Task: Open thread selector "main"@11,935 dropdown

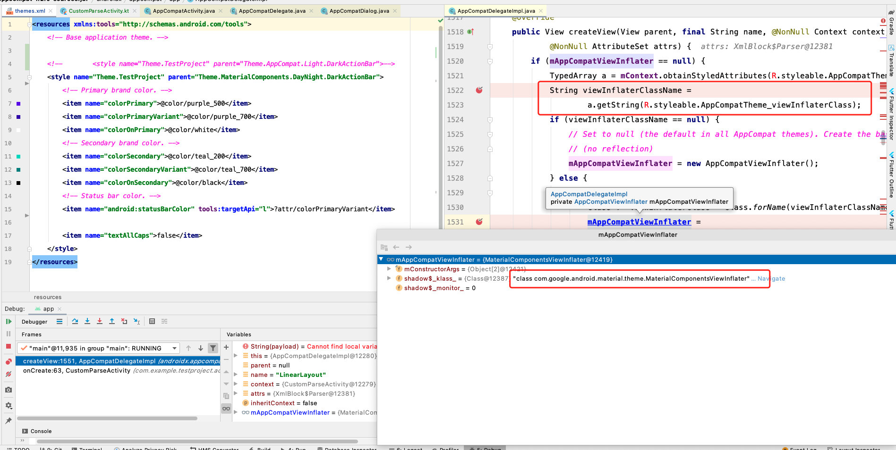Action: tap(98, 348)
